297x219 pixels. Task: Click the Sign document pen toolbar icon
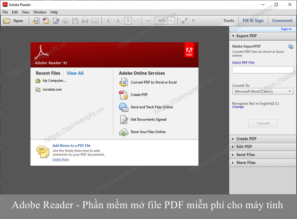[x=56, y=21]
